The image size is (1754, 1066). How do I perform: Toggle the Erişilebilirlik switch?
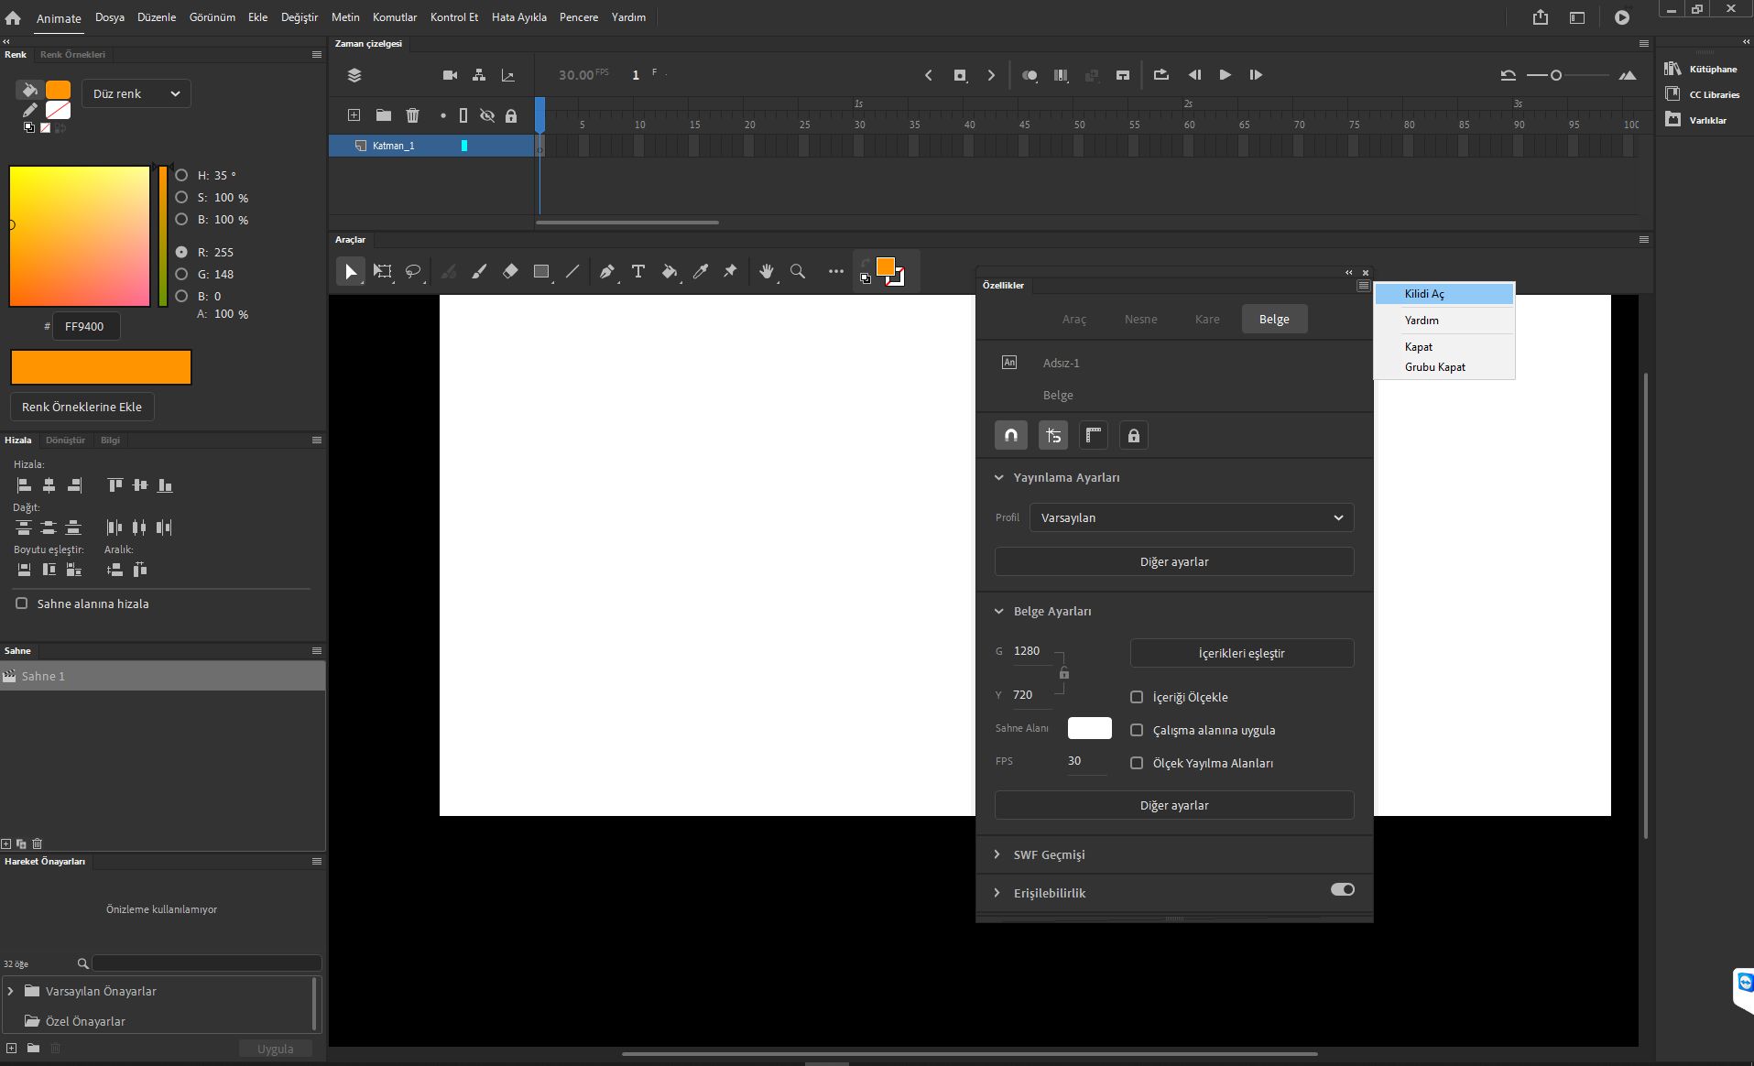[x=1342, y=889]
